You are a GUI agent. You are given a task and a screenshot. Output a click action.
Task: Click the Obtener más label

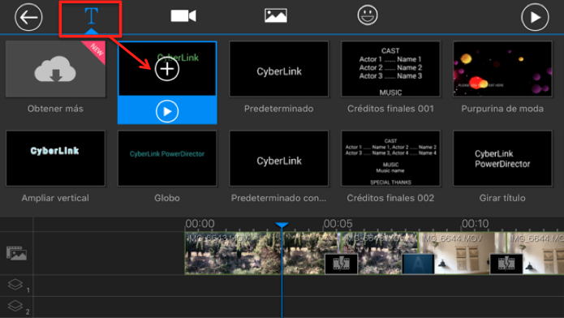click(x=55, y=109)
